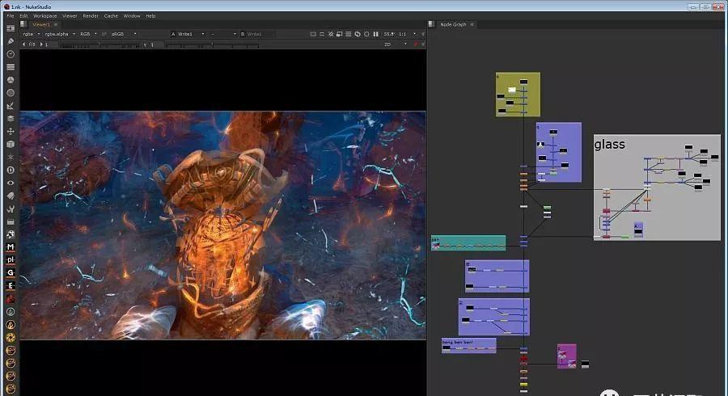This screenshot has height=396, width=728.
Task: Switch to the Viewer1 tab
Action: [x=41, y=24]
